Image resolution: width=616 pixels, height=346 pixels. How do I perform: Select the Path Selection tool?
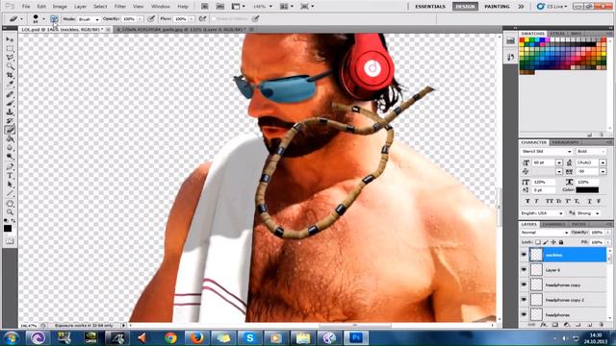tap(10, 185)
